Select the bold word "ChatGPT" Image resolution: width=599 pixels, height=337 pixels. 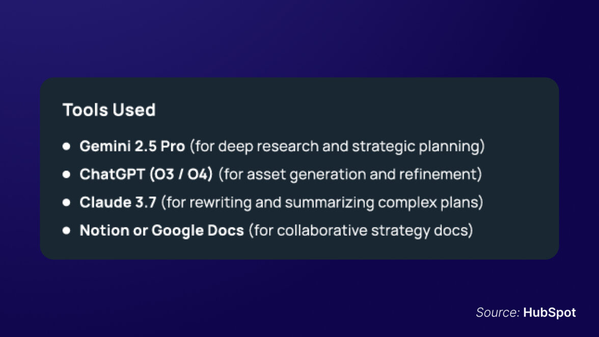[x=112, y=175]
